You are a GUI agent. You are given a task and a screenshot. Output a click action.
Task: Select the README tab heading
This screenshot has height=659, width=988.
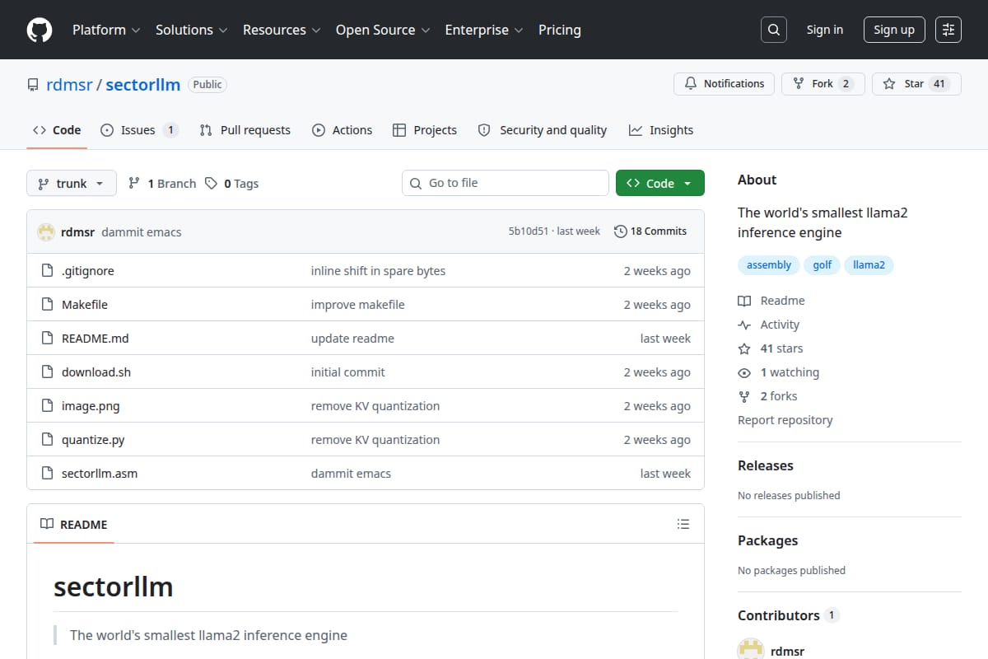coord(74,524)
